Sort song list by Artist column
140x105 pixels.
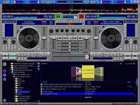pyautogui.click(x=106, y=82)
